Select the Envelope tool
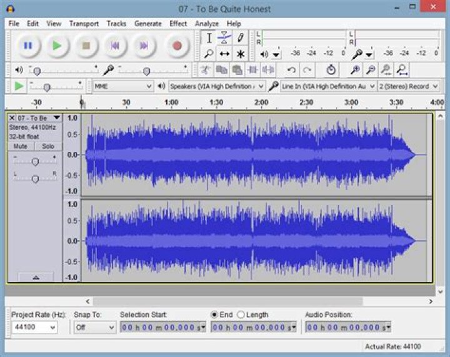 pos(224,38)
